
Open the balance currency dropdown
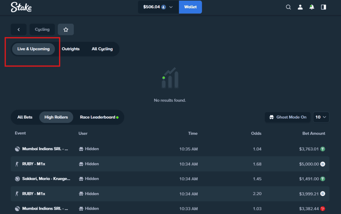click(171, 7)
